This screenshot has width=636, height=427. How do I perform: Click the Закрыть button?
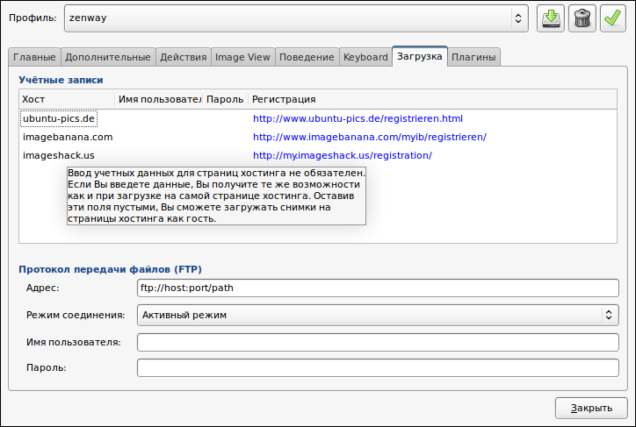pos(591,408)
